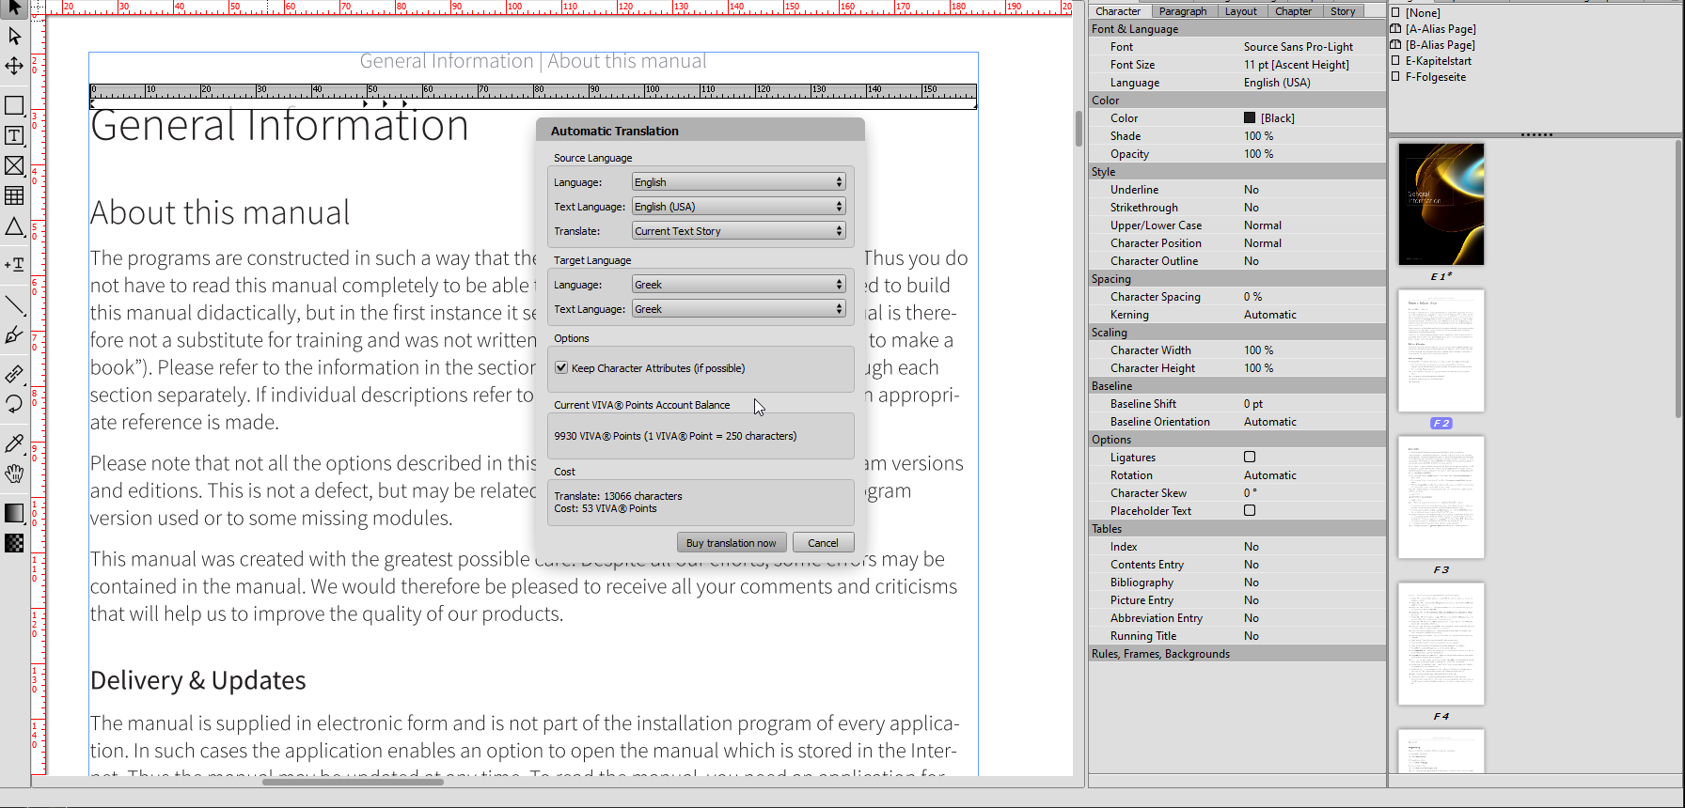Check the Placeholder Text option
The width and height of the screenshot is (1685, 808).
point(1250,511)
